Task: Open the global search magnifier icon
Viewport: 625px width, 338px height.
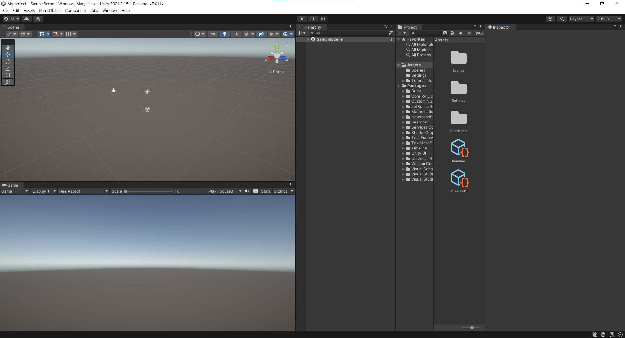Action: click(562, 19)
